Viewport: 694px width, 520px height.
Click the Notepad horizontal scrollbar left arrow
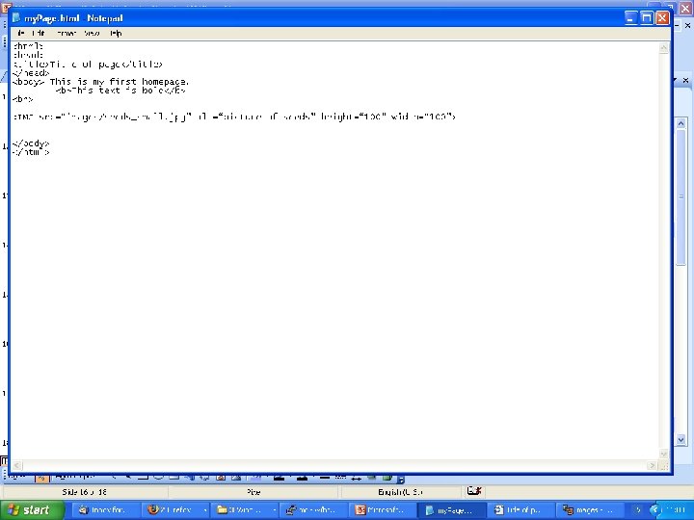pos(16,465)
